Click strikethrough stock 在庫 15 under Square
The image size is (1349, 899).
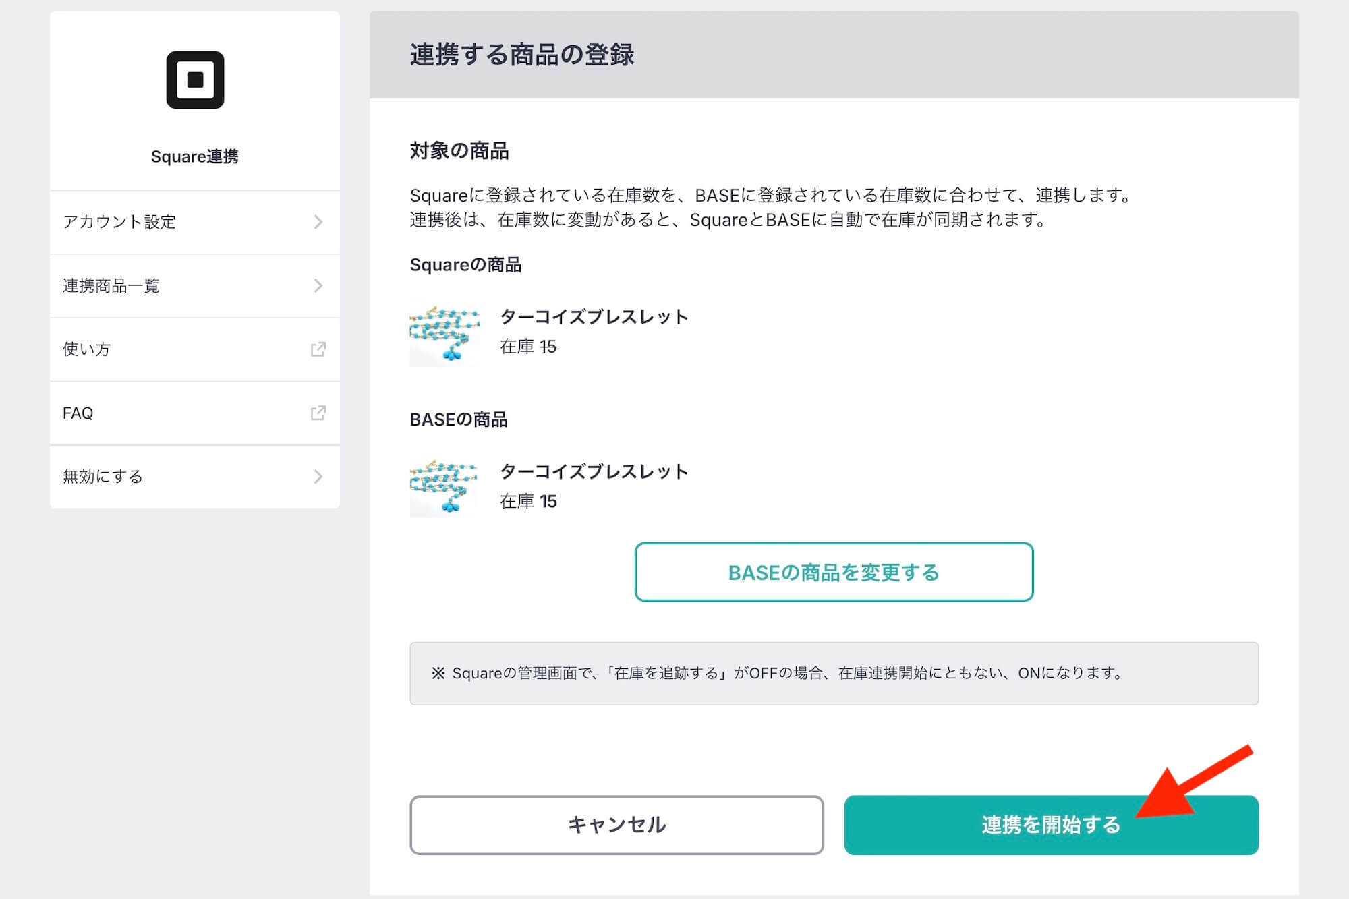(x=528, y=347)
